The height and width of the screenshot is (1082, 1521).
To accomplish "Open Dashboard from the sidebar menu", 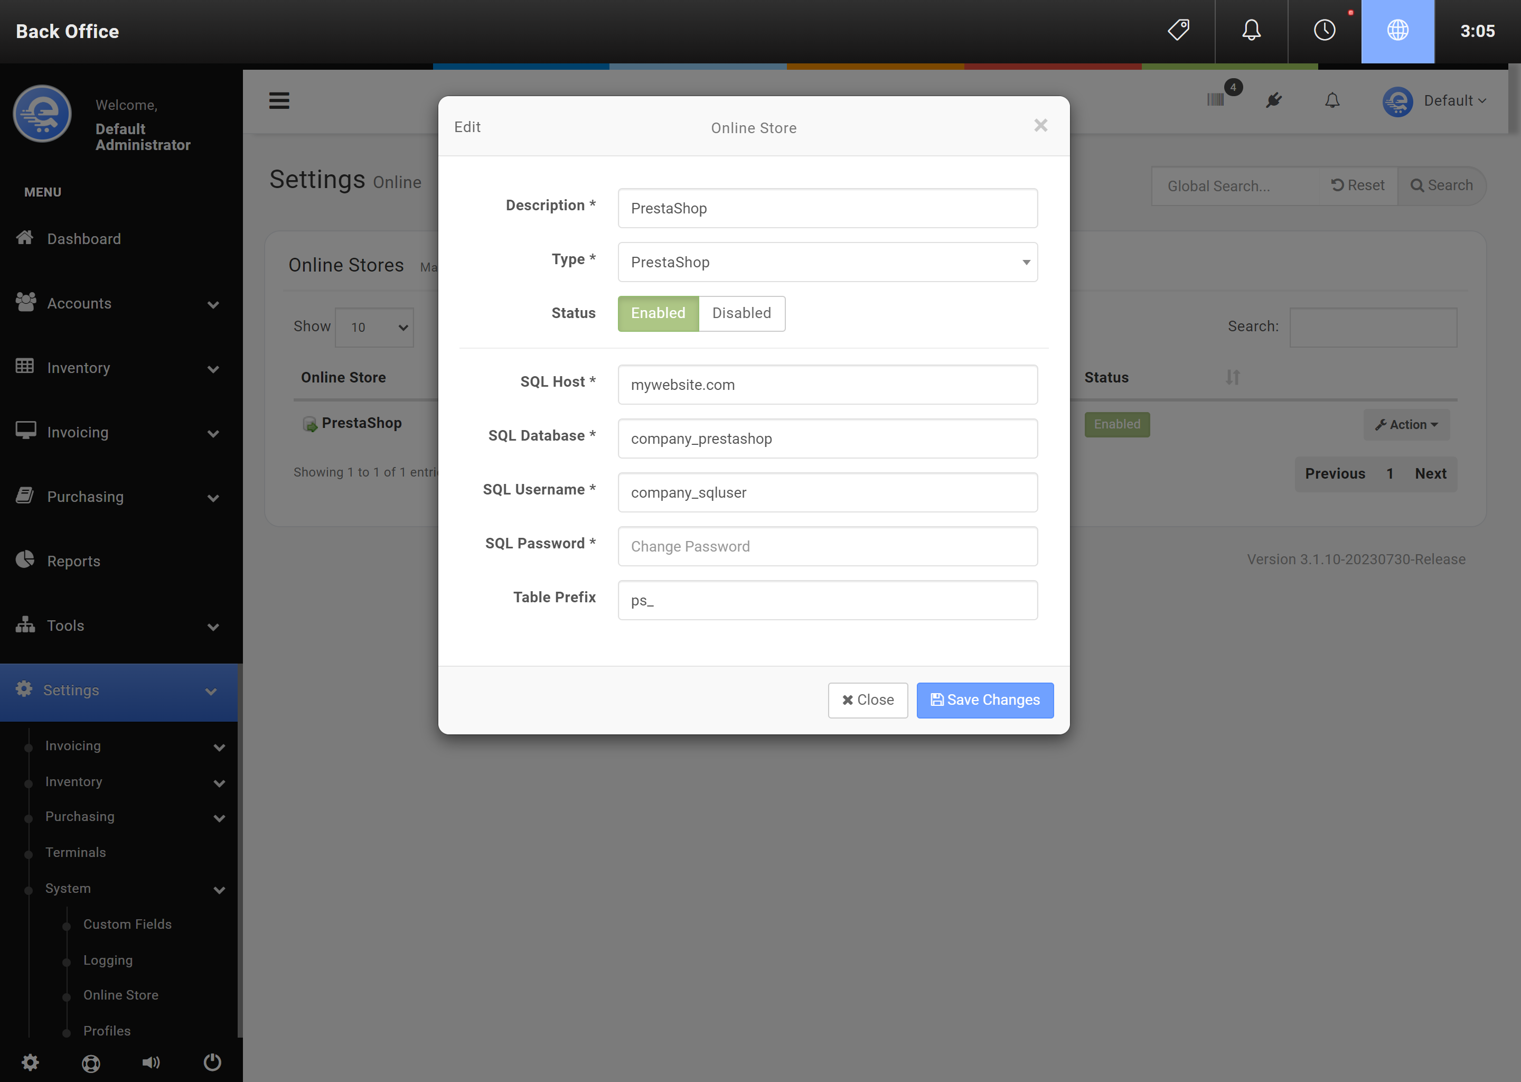I will [x=84, y=238].
